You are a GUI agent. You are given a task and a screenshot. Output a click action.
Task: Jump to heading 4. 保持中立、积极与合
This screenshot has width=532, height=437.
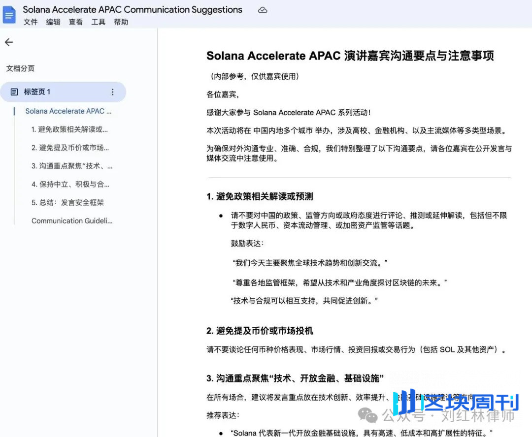pyautogui.click(x=72, y=184)
